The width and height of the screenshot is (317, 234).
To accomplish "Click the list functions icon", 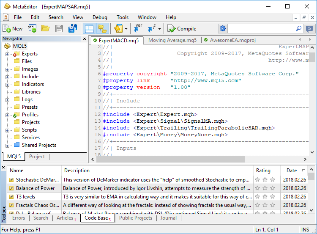I will pos(152,28).
